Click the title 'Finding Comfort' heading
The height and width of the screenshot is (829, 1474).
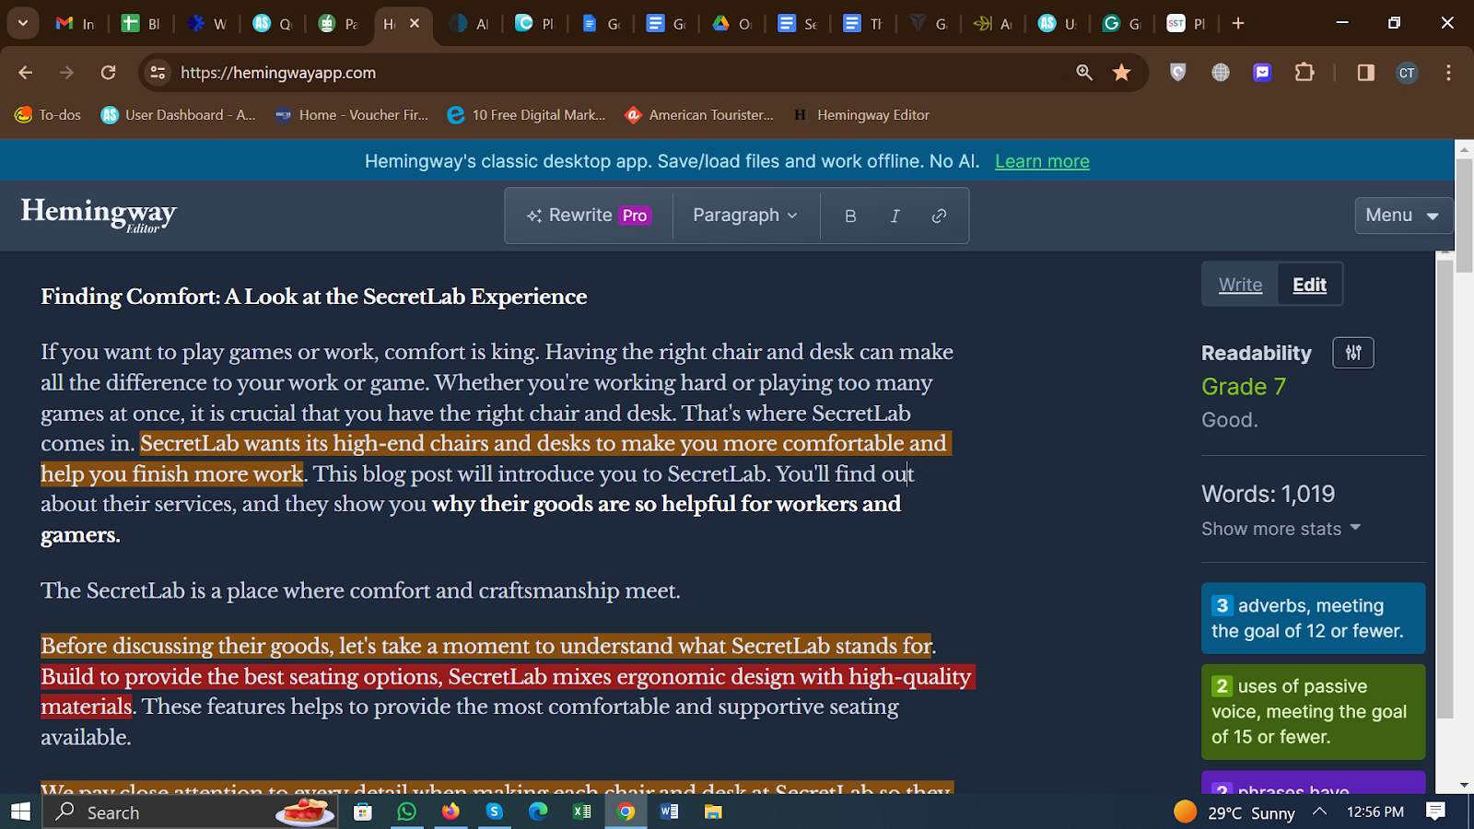point(313,297)
